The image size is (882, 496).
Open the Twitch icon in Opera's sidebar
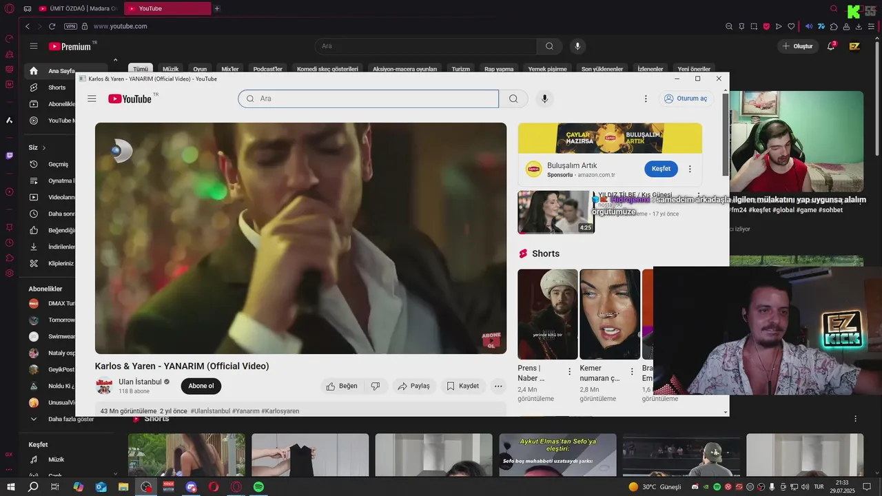9,156
